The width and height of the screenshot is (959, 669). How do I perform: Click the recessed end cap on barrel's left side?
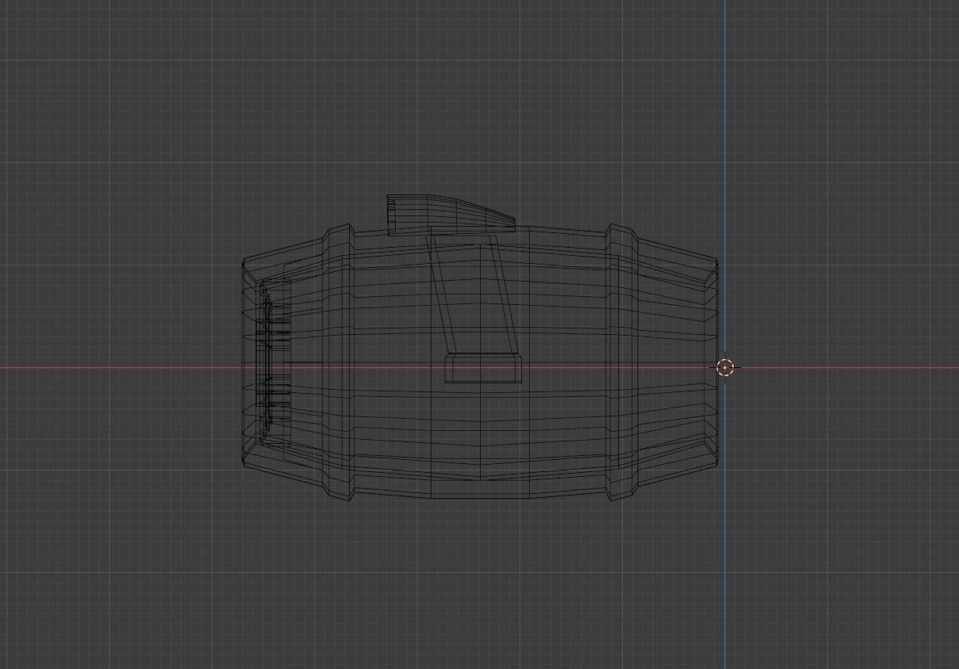[x=273, y=363]
